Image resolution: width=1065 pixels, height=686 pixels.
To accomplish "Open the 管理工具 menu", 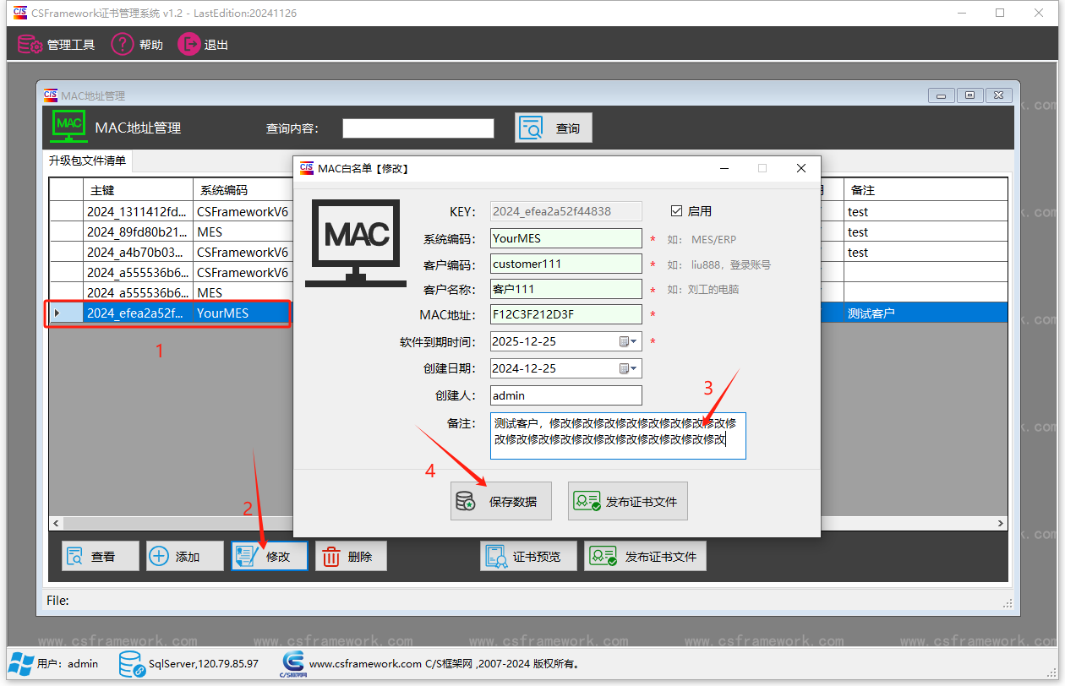I will pos(57,45).
